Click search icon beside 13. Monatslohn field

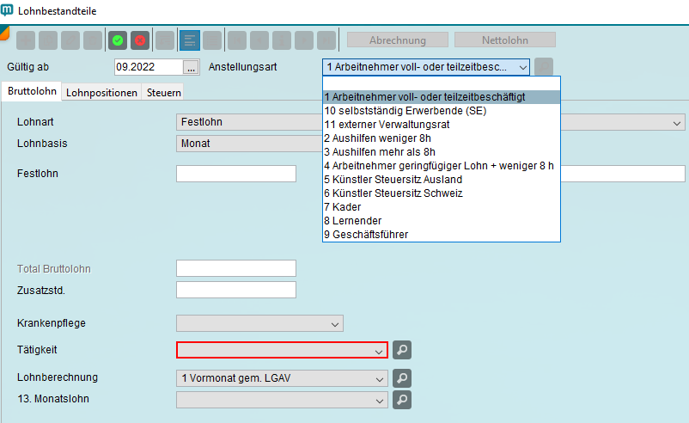[x=402, y=400]
